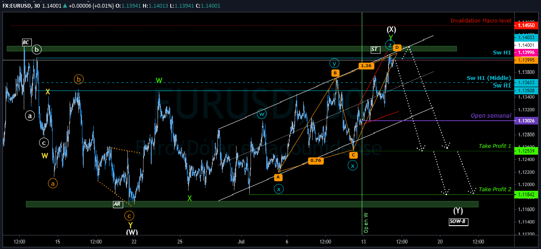Viewport: 541px width, 249px height.
Task: Click the green Y wave label
Action: 391,37
